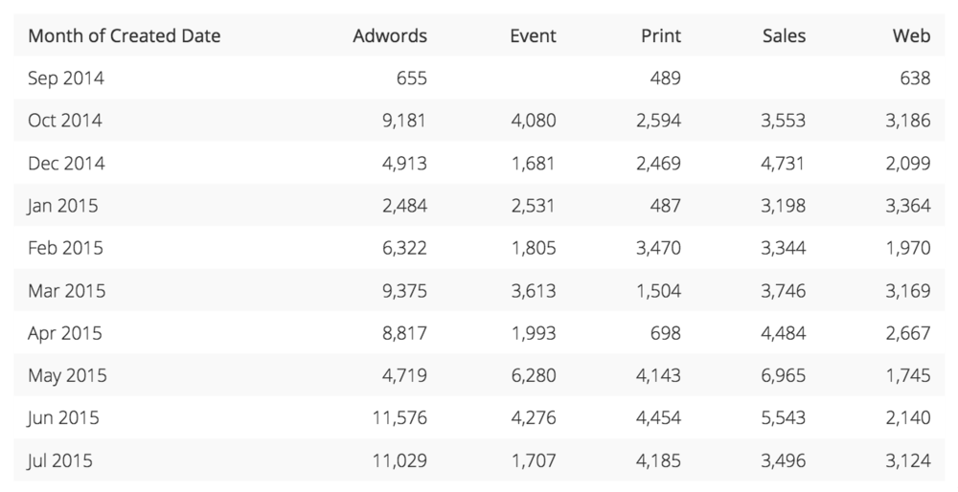Select the Apr 2015 row label

64,333
